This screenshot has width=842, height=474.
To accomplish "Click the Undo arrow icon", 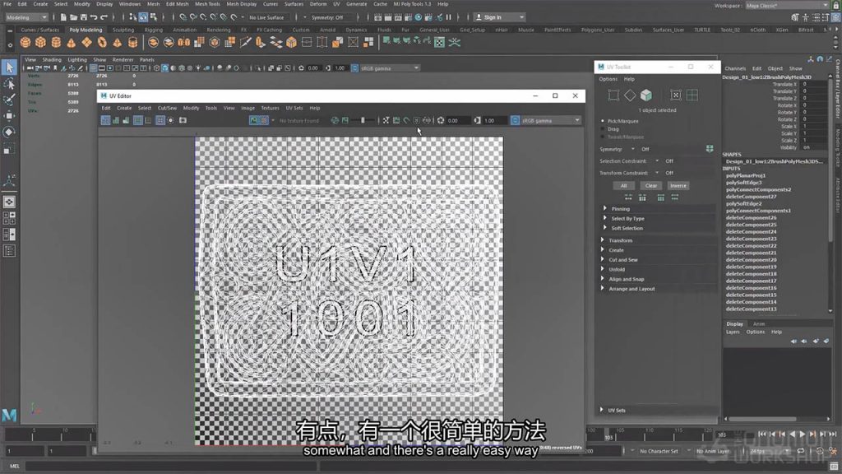I will pyautogui.click(x=94, y=17).
